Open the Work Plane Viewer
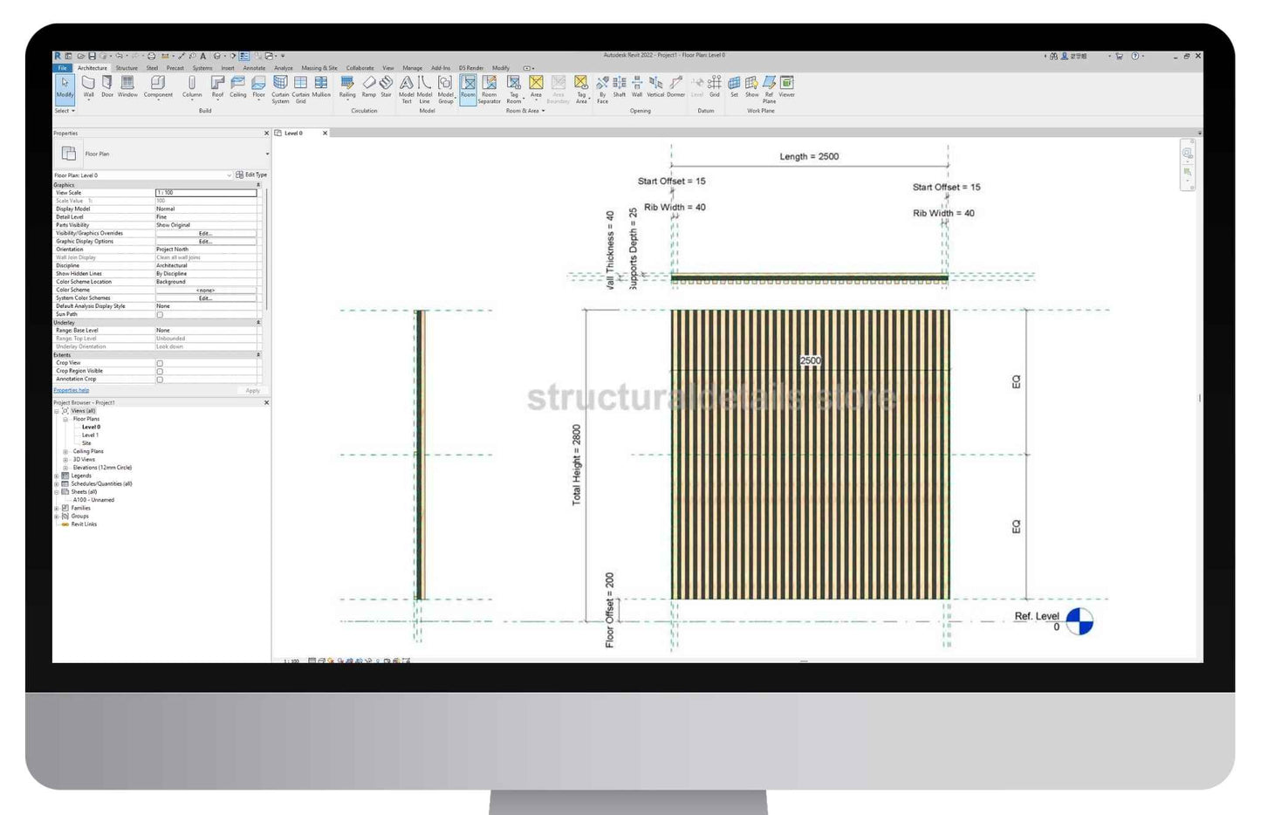 [786, 86]
